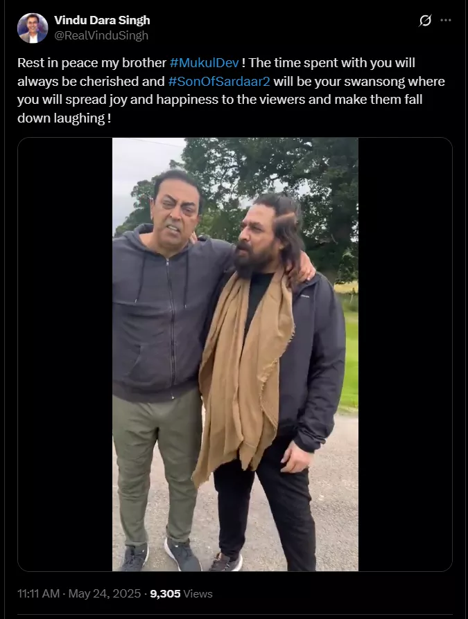Viewport: 468px width, 619px height.
Task: Play the embedded video of two men
Action: pyautogui.click(x=235, y=354)
